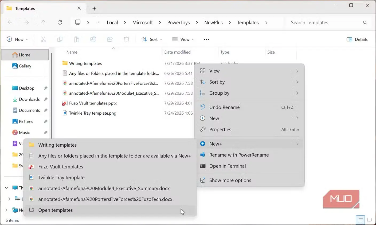This screenshot has width=376, height=225.
Task: Switch to details list view icon
Action: point(361,220)
